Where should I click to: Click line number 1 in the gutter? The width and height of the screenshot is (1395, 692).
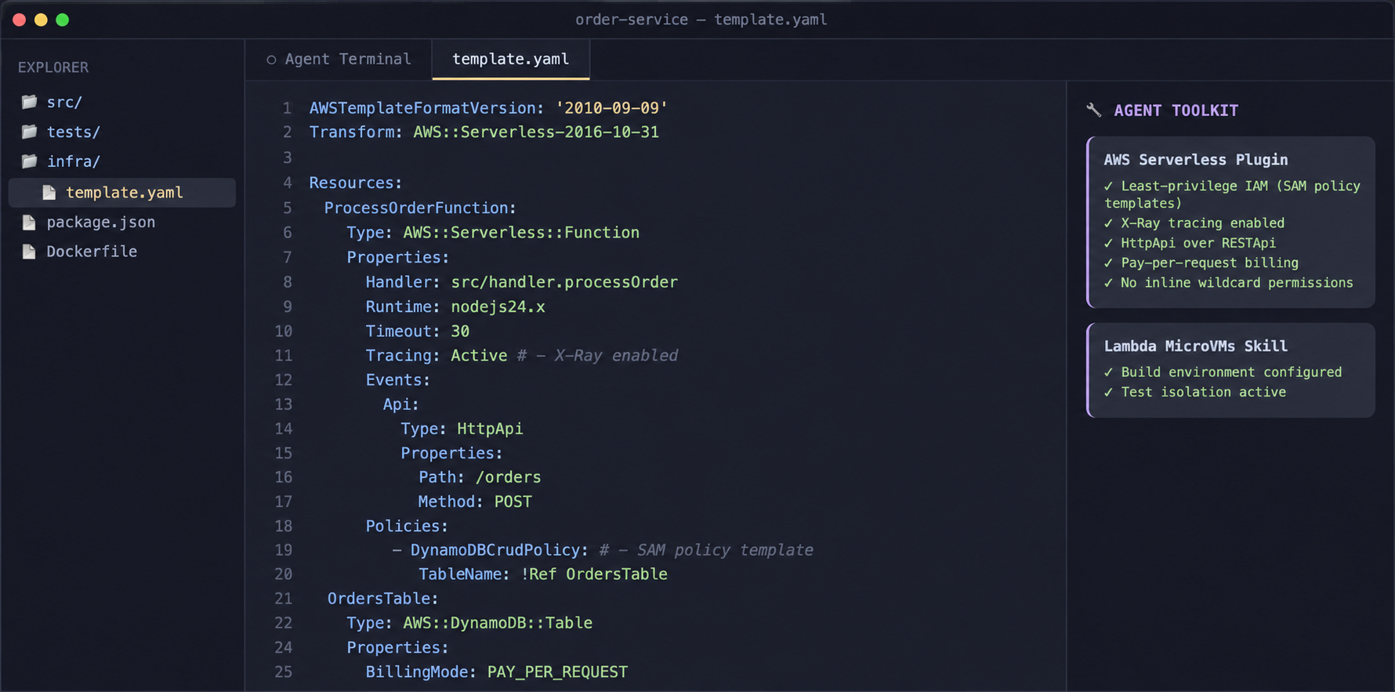287,108
